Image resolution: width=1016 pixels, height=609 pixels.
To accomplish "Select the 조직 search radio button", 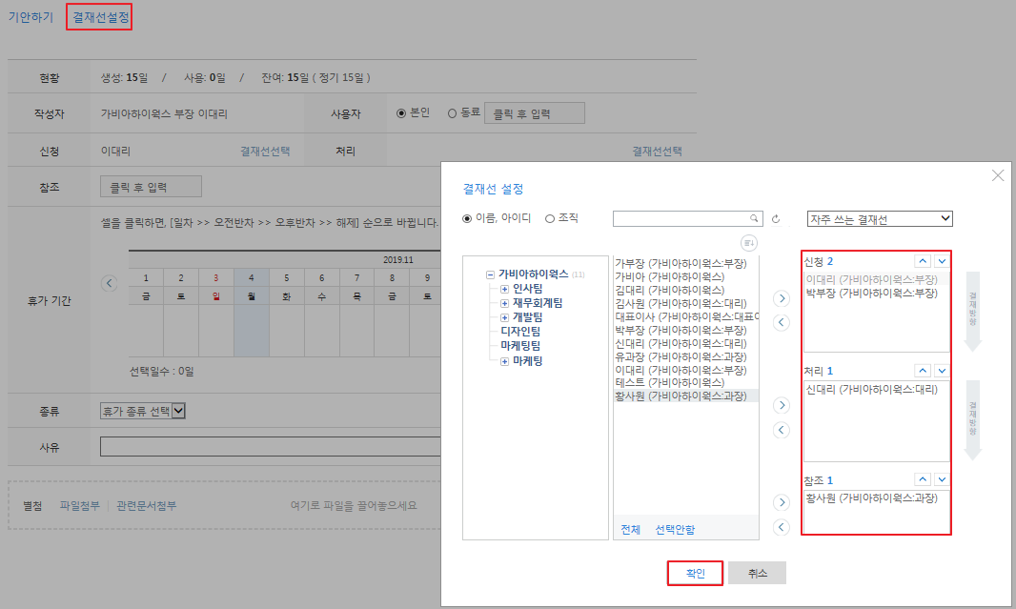I will click(x=550, y=218).
